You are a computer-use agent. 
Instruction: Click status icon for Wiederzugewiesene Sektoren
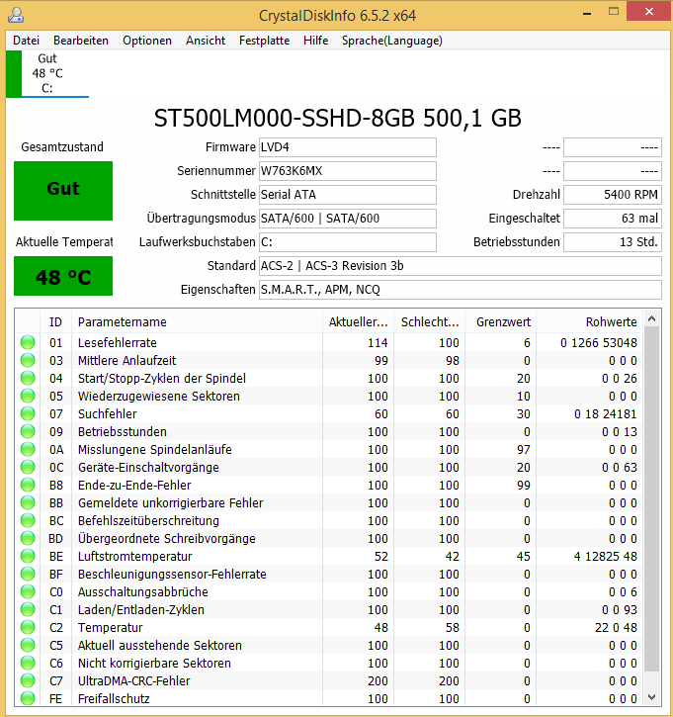[x=28, y=396]
